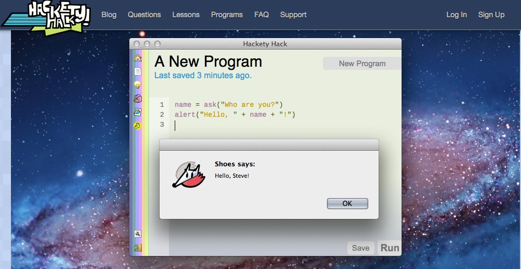Click the Hackety Hack logo
The image size is (521, 269).
click(x=46, y=18)
